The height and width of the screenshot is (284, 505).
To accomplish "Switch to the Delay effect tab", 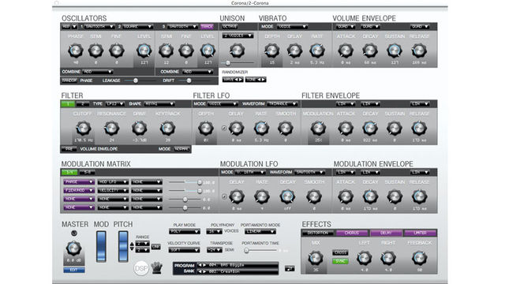I will point(386,233).
